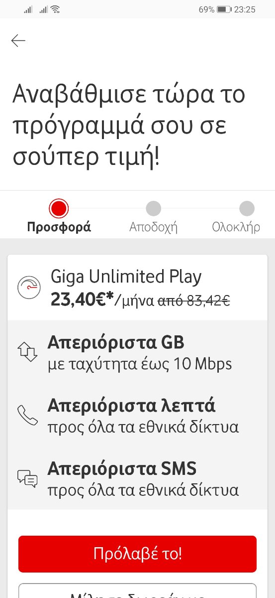Tap the Wi-Fi status icon
275x598 pixels.
pos(55,9)
